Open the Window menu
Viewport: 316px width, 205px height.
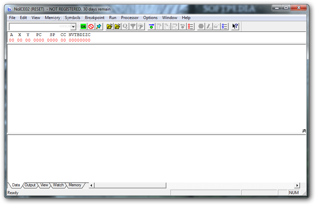(170, 18)
